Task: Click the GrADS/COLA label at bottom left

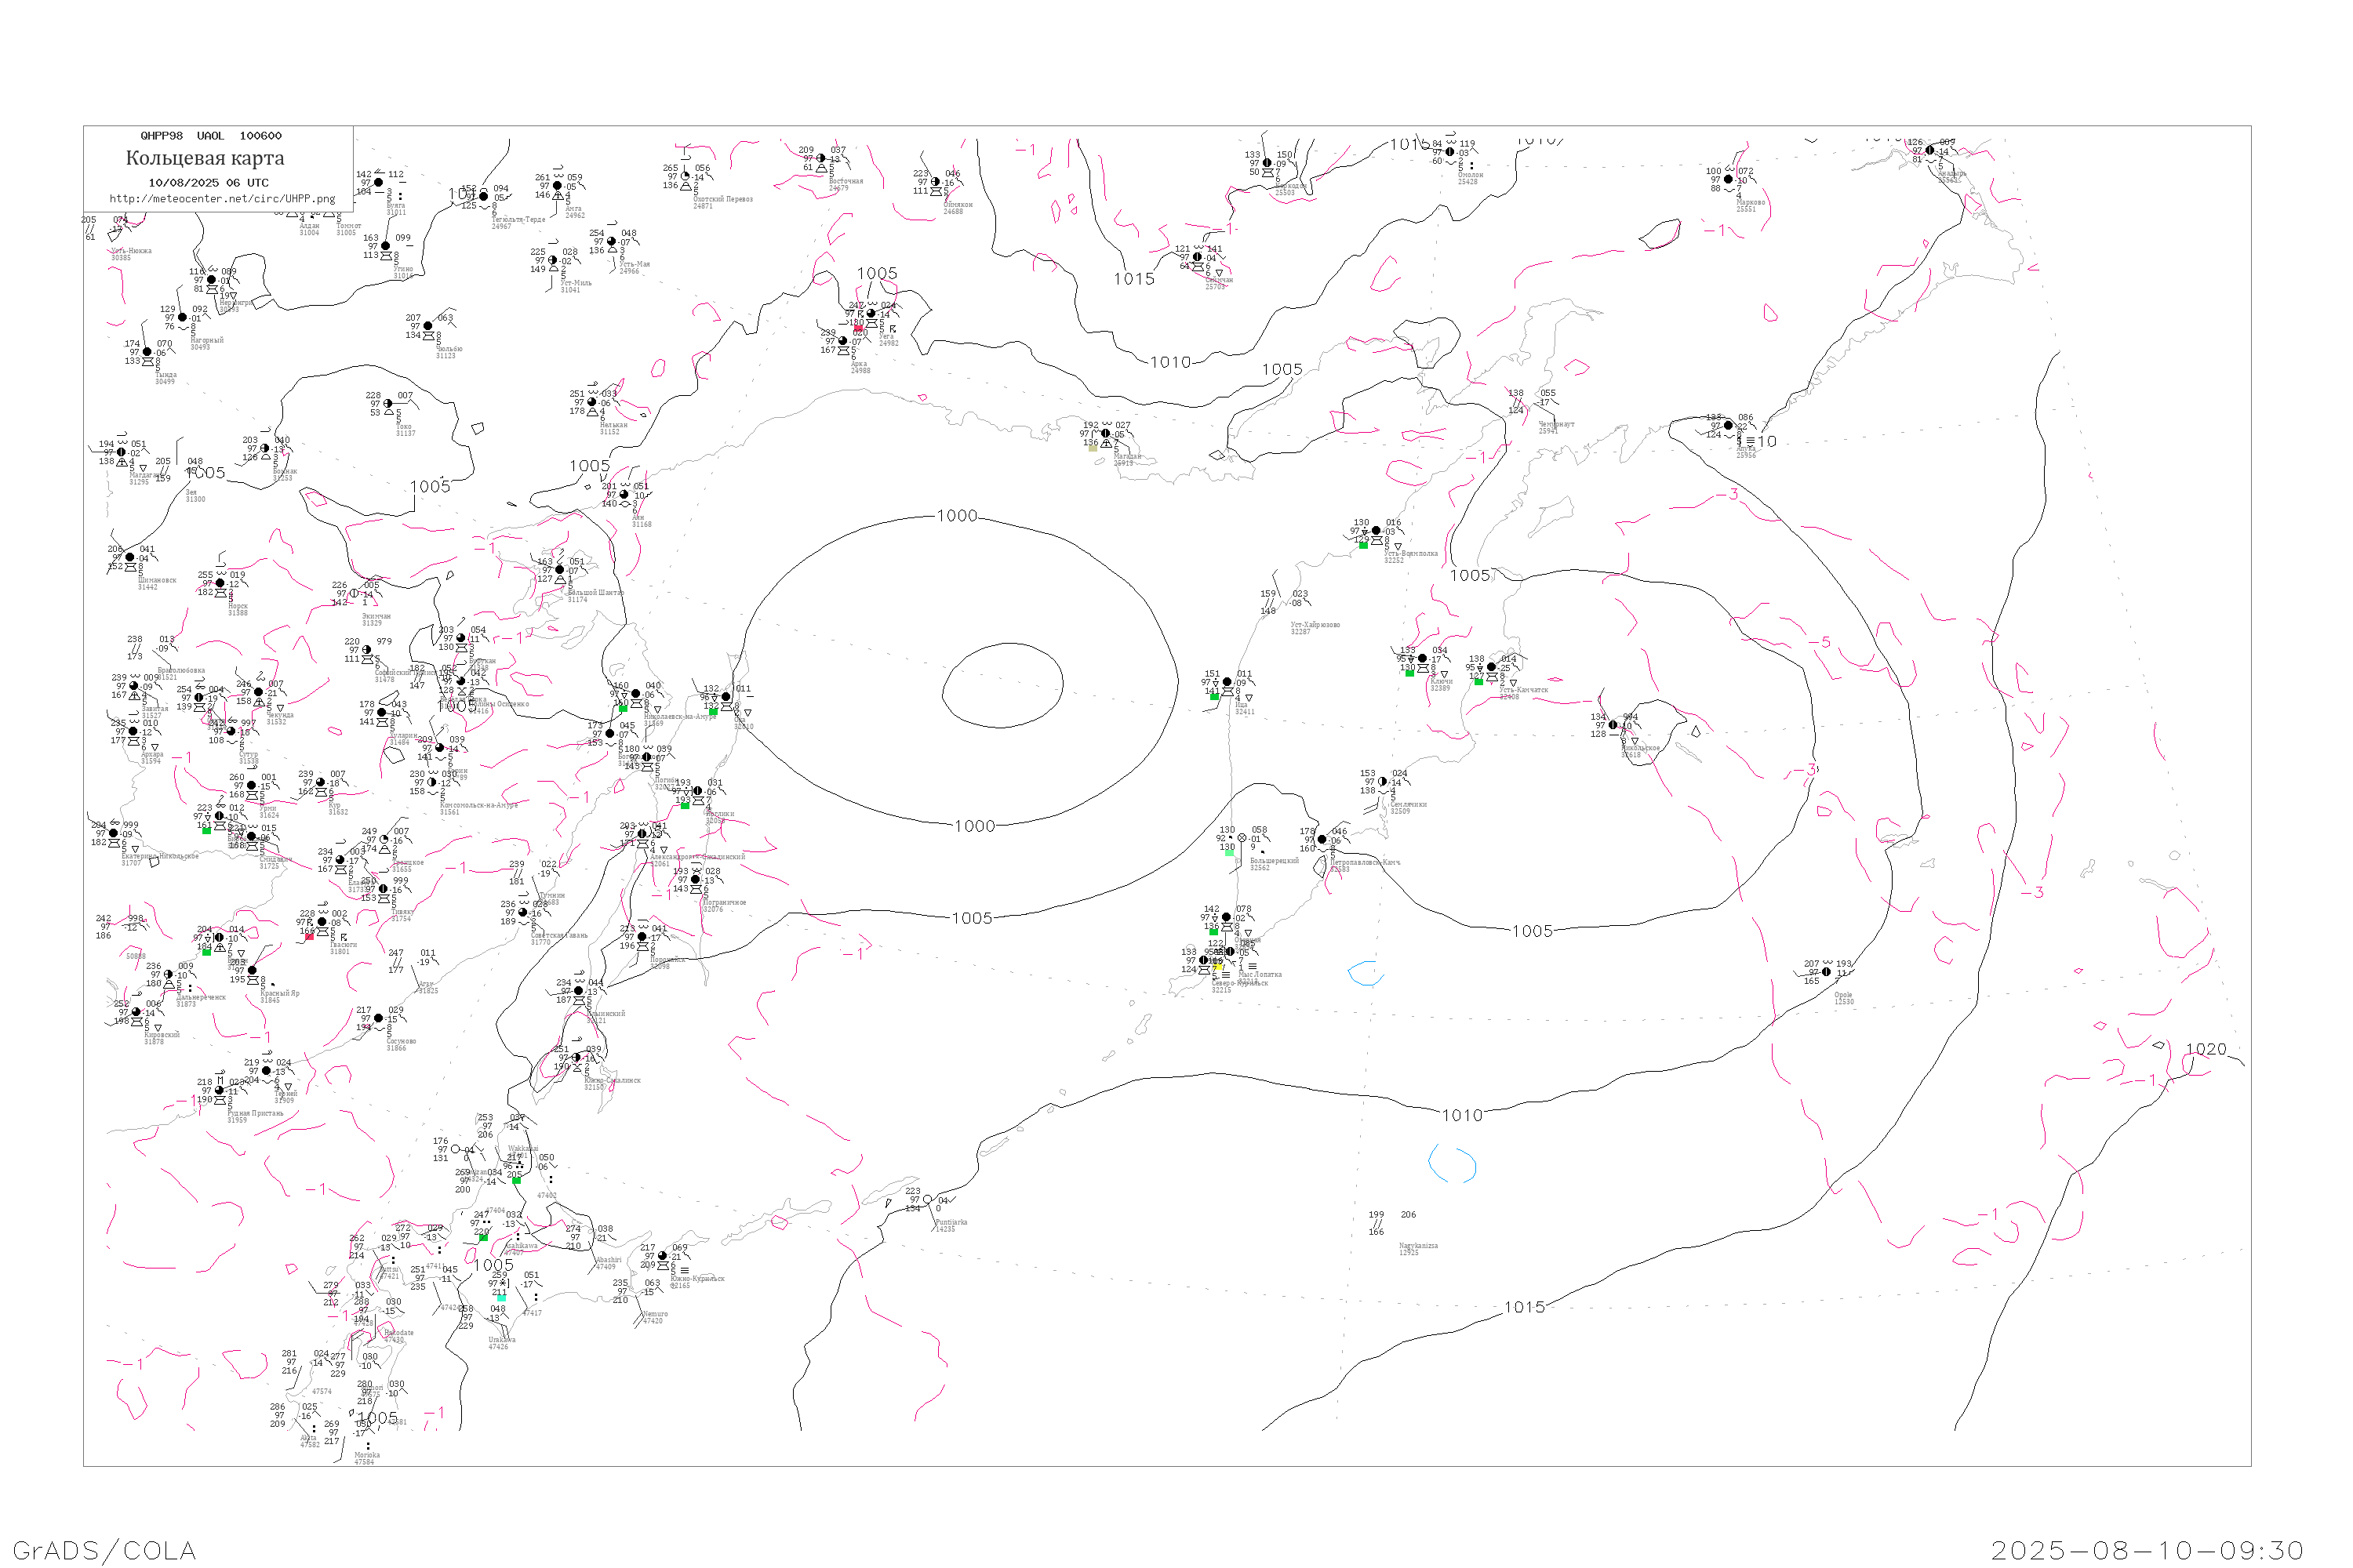Action: tap(104, 1550)
